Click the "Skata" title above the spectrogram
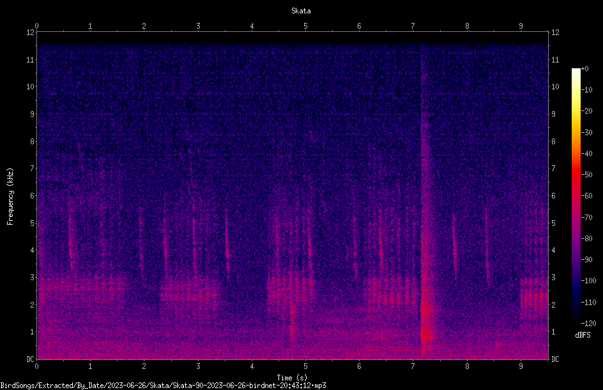Screen dimensions: 603x390 click(301, 11)
